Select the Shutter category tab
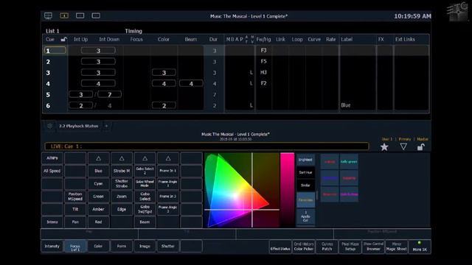472x265 pixels. (x=168, y=246)
